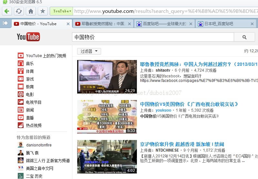This screenshot has width=258, height=179.
Task: Open the 教育 category link
Action: [x=30, y=87]
